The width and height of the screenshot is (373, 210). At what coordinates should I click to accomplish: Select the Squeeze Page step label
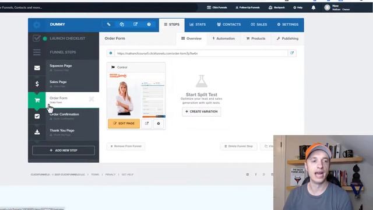click(x=61, y=66)
